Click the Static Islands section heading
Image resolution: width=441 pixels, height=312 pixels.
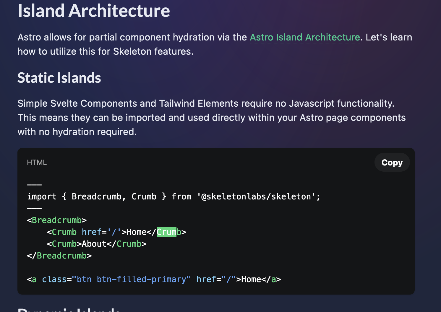[x=59, y=78]
